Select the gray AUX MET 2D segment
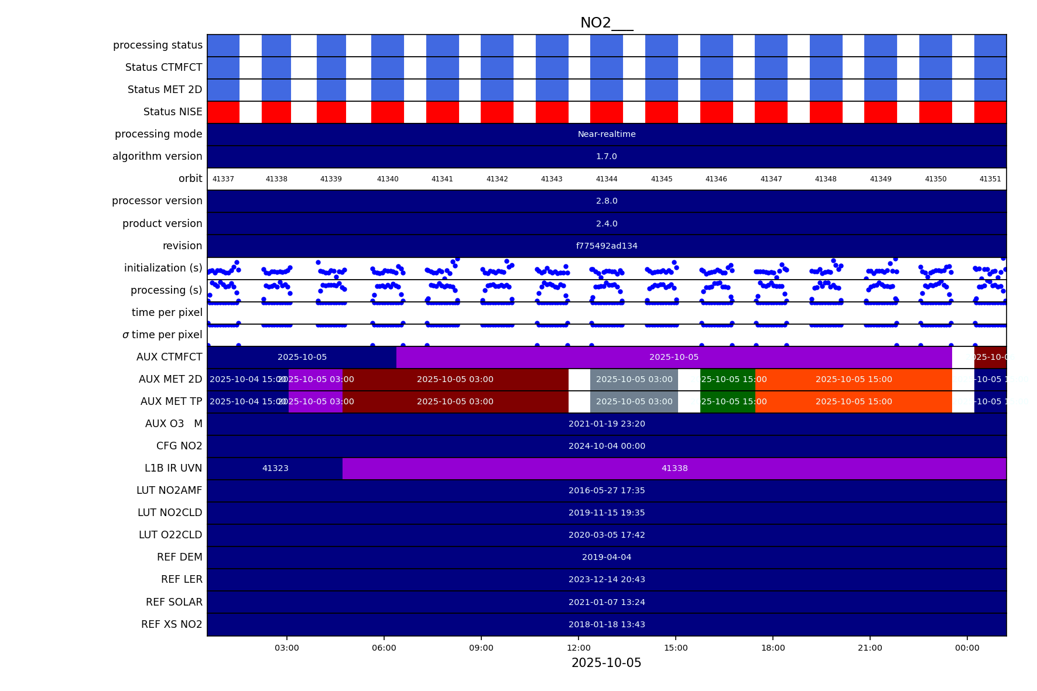The image size is (1037, 691). pos(634,380)
